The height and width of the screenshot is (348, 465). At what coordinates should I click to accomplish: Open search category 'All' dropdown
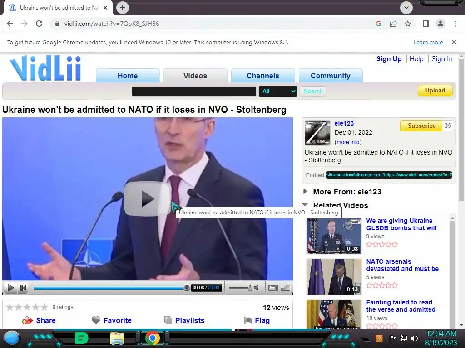click(x=278, y=91)
